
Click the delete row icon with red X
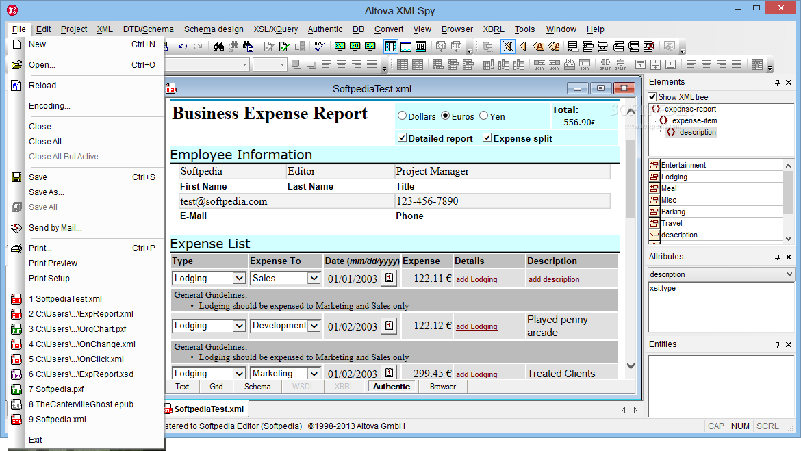pos(649,47)
